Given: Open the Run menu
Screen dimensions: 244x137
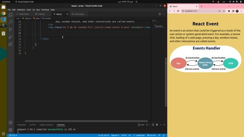Looking at the screenshot, I should pyautogui.click(x=38, y=10).
